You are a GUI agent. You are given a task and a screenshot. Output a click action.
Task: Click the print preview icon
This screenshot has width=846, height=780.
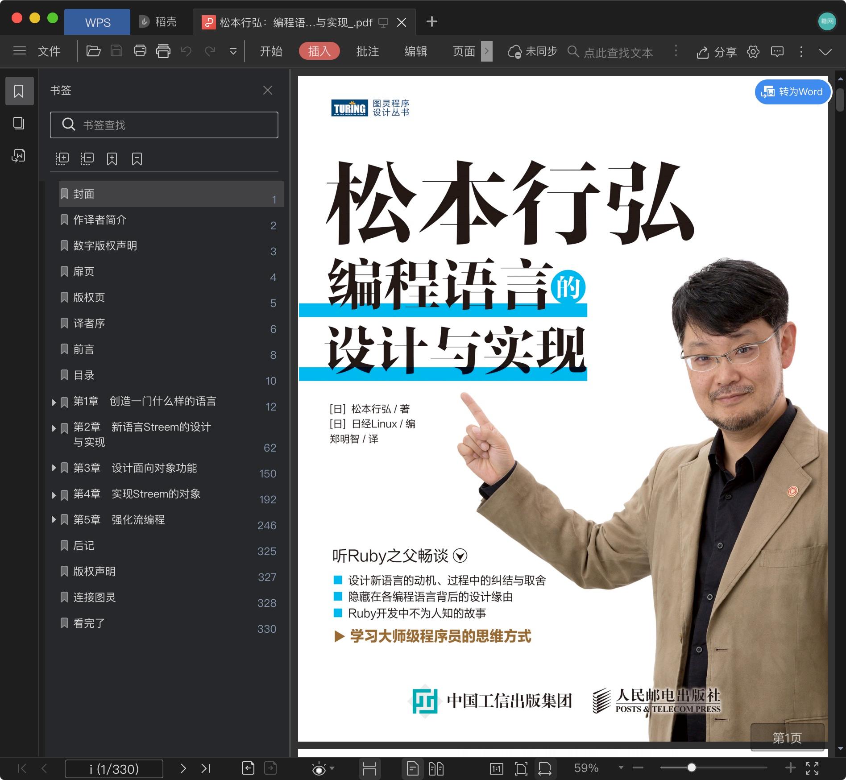(x=163, y=51)
